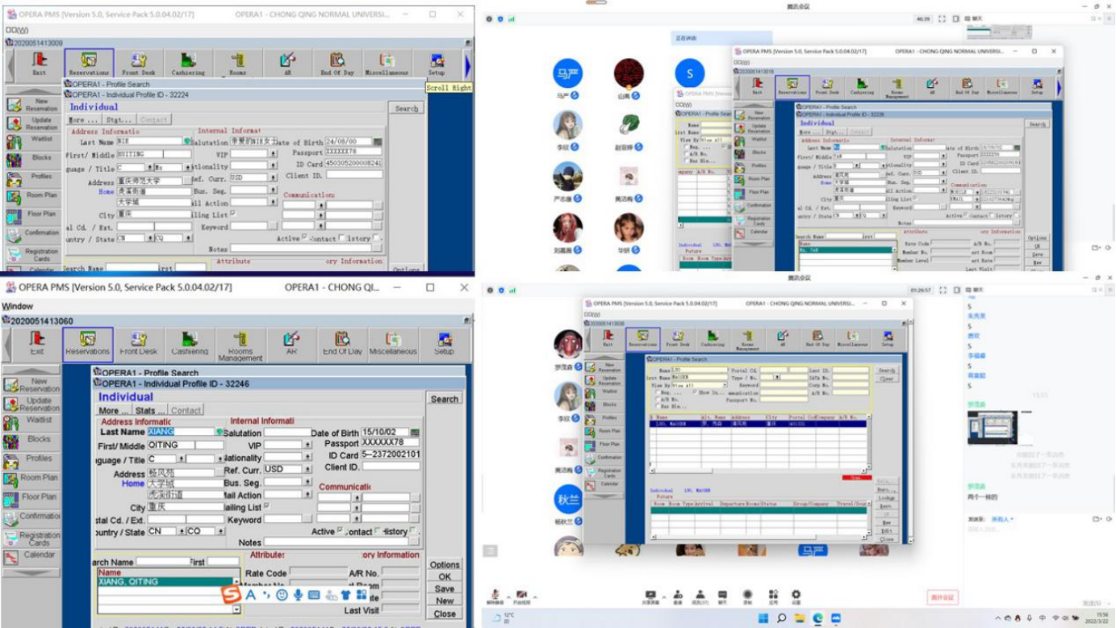Open View By dropdown in LUO profile search
Viewport: 1116px width, 628px height.
pos(724,385)
